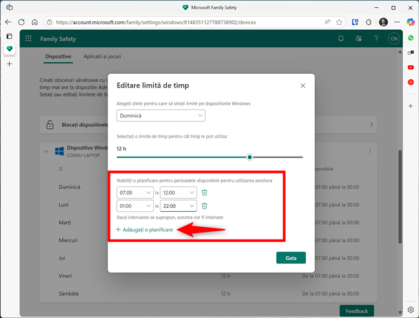This screenshot has height=318, width=419.
Task: Switch to the Dispozitive tab
Action: click(58, 56)
